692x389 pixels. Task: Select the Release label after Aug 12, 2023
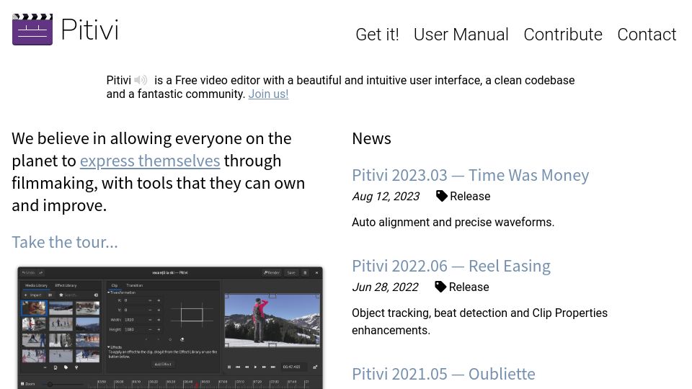point(470,196)
